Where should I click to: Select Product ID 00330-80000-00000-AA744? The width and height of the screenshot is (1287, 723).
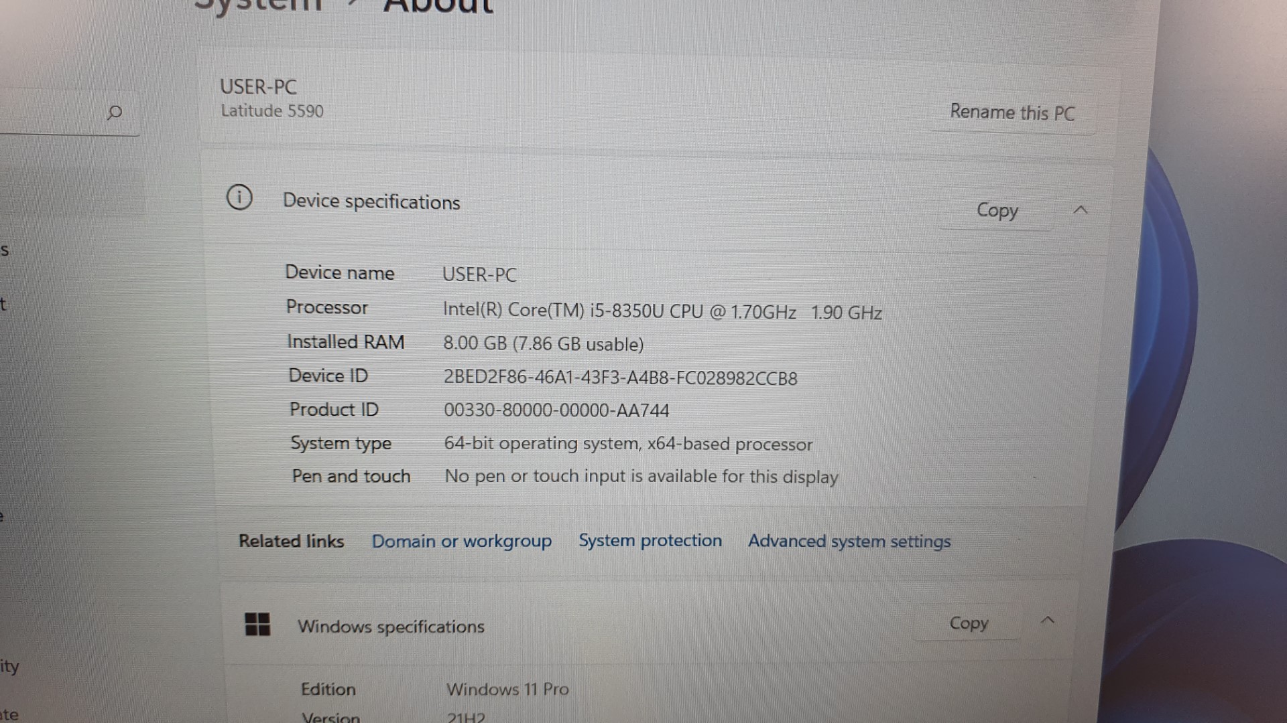pyautogui.click(x=556, y=410)
